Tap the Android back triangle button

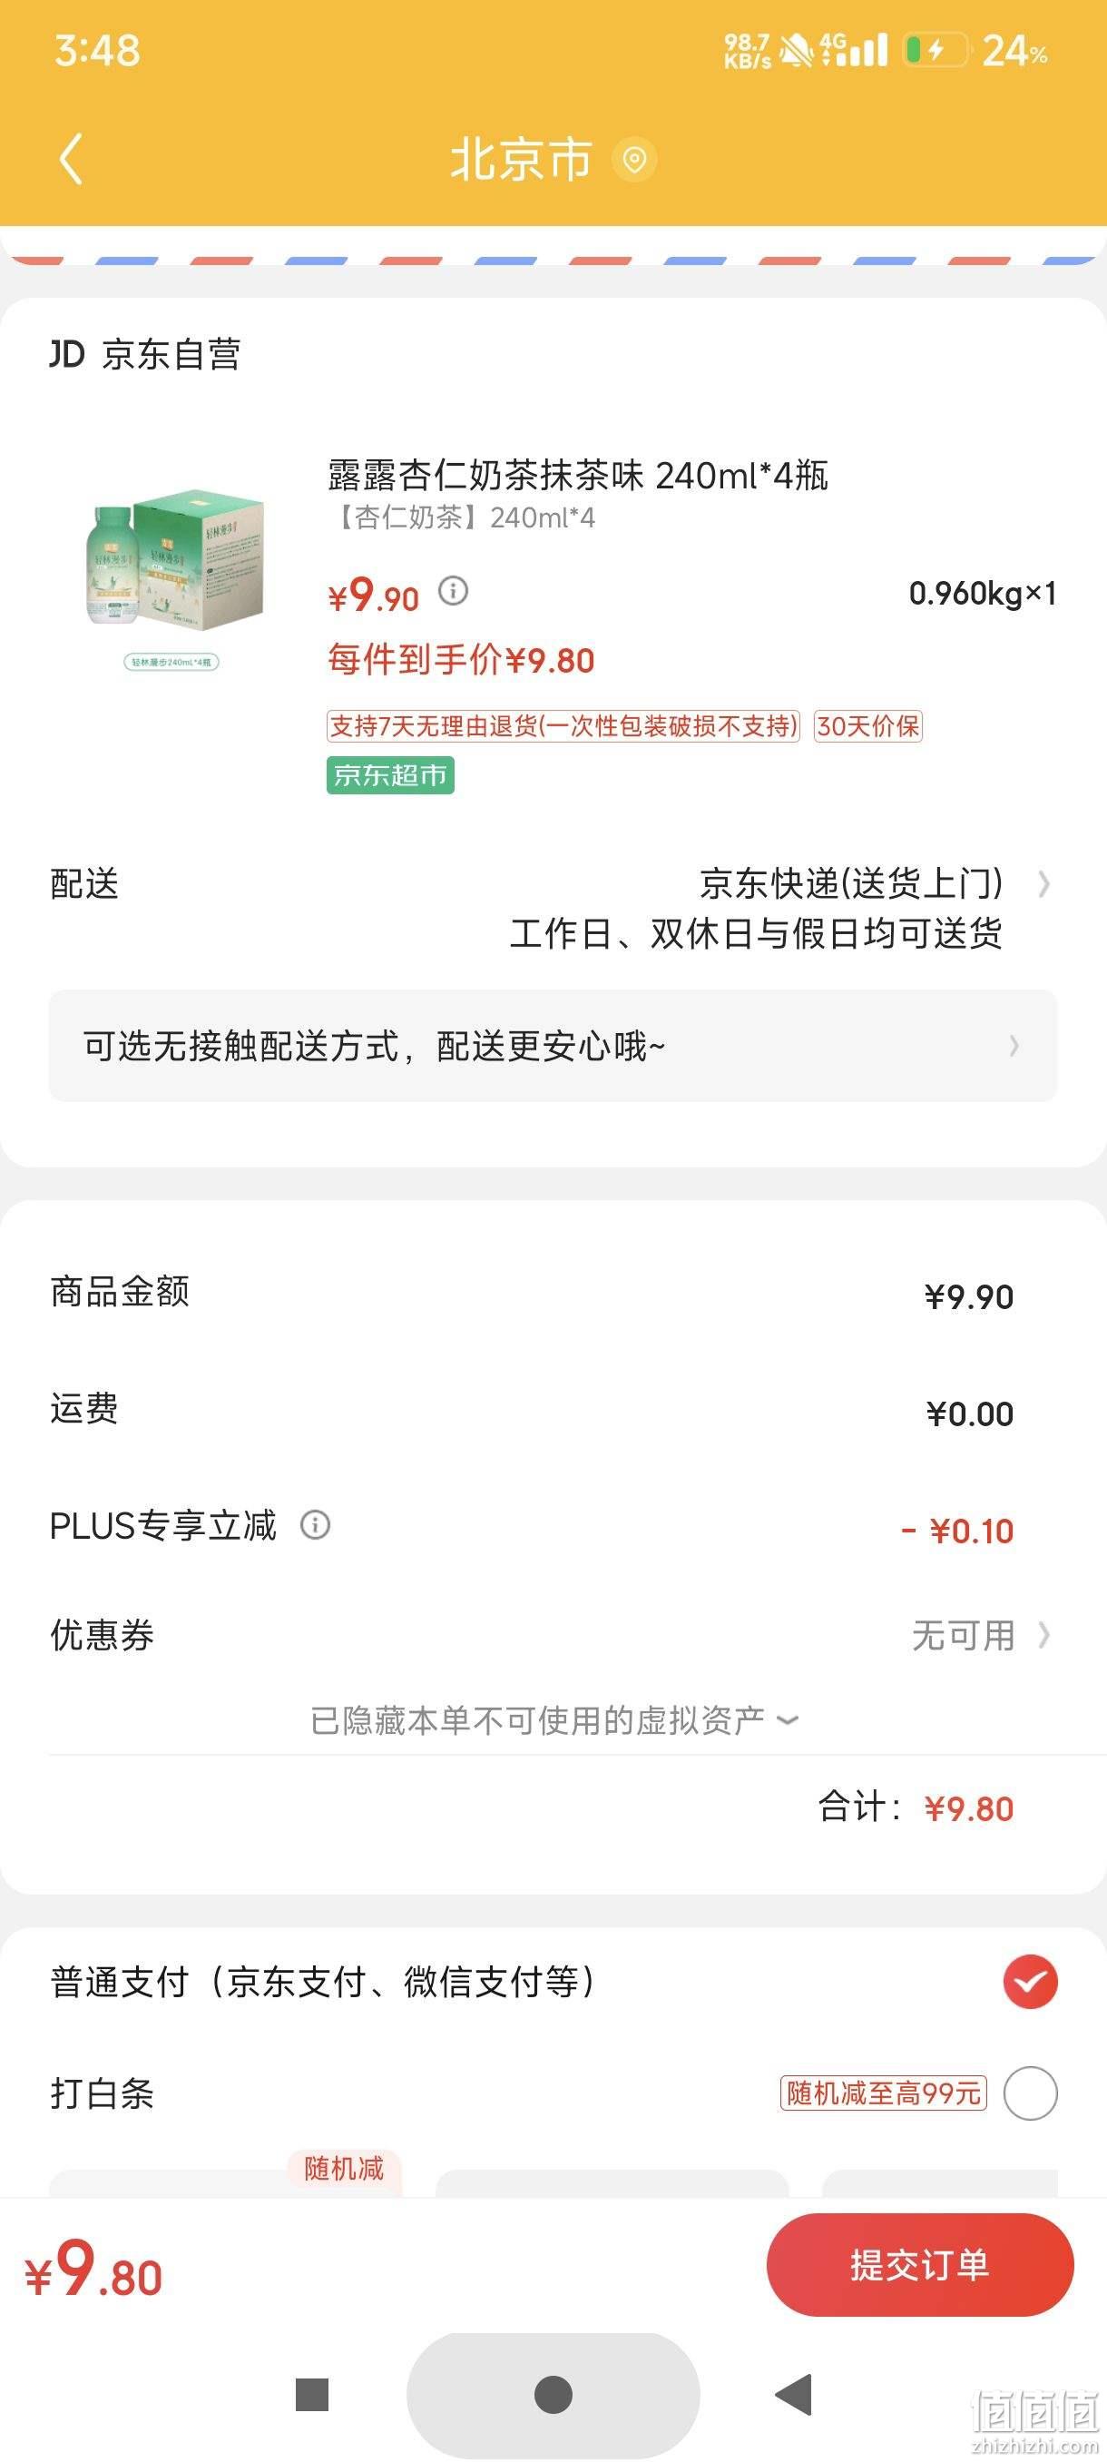pos(793,2394)
